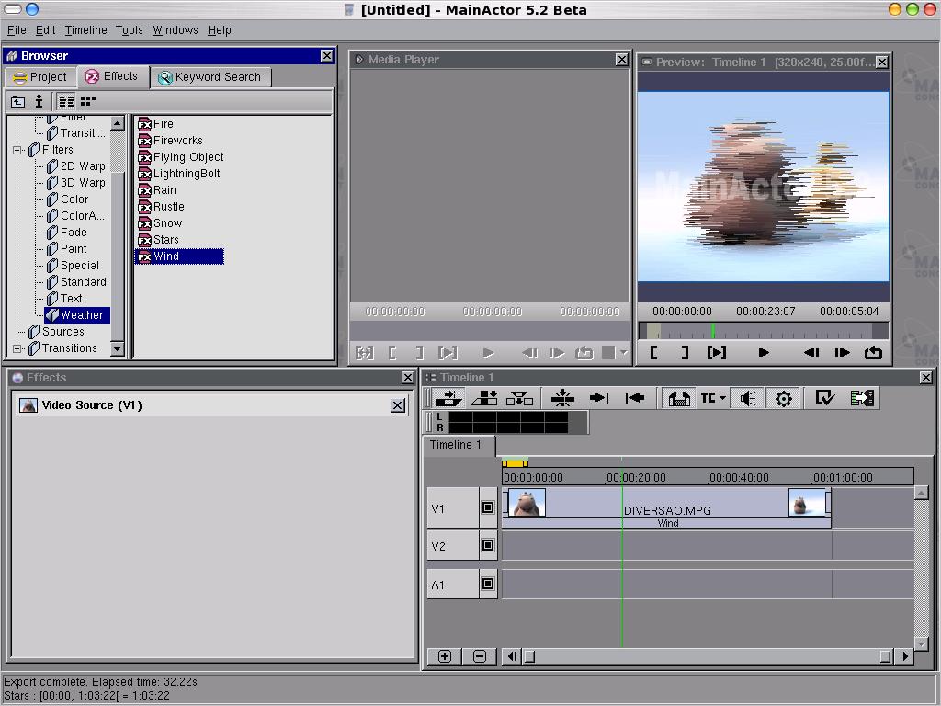This screenshot has height=706, width=941.
Task: Click the gear settings icon in Timeline toolbar
Action: [783, 398]
